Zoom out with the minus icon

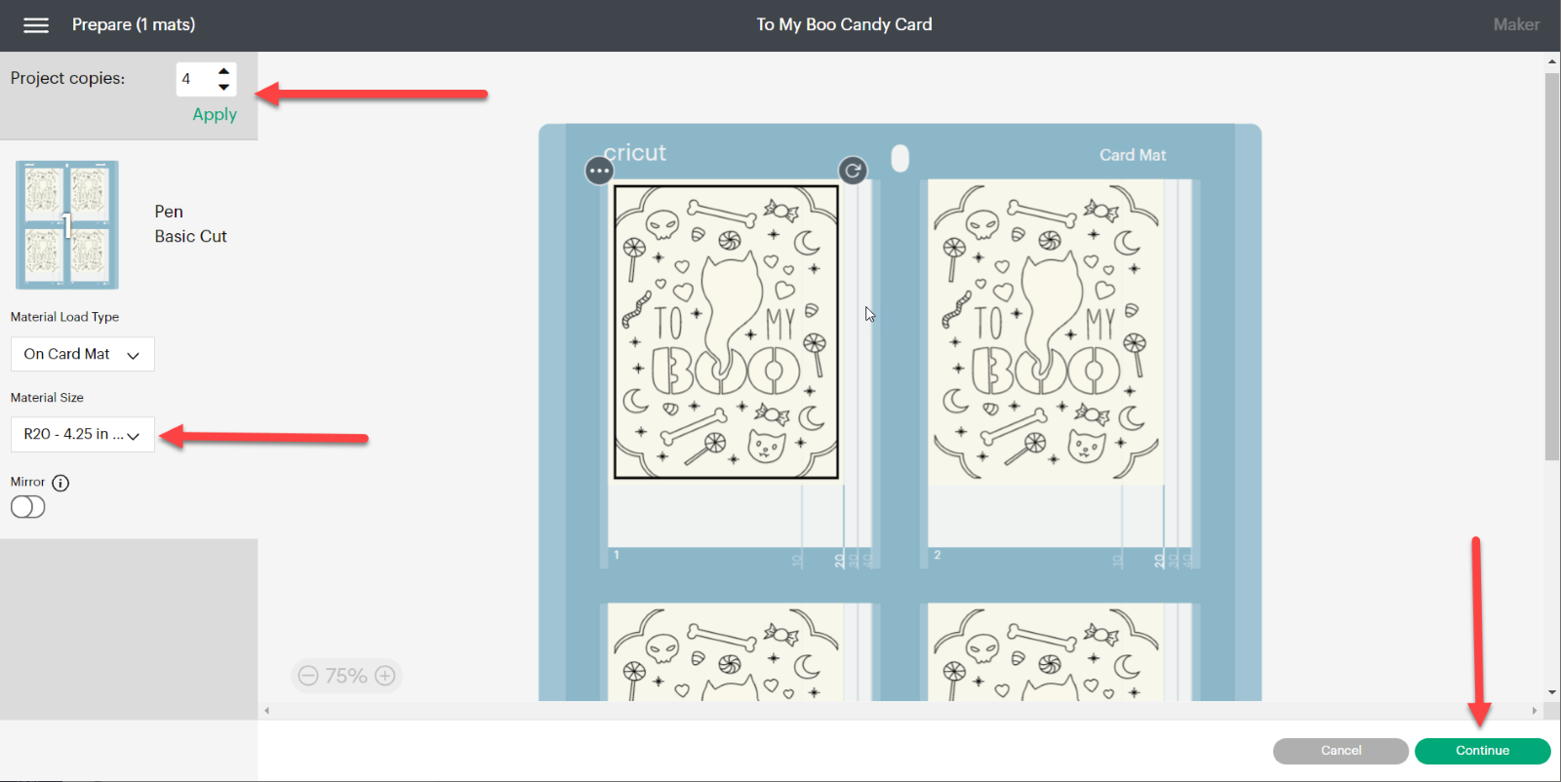click(308, 676)
